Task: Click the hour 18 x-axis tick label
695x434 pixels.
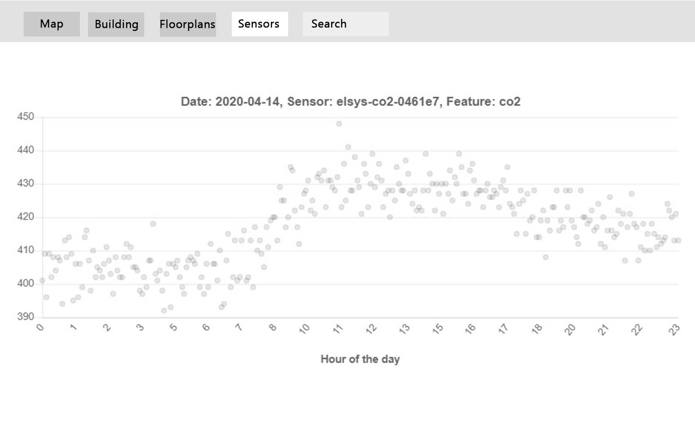Action: (x=537, y=329)
